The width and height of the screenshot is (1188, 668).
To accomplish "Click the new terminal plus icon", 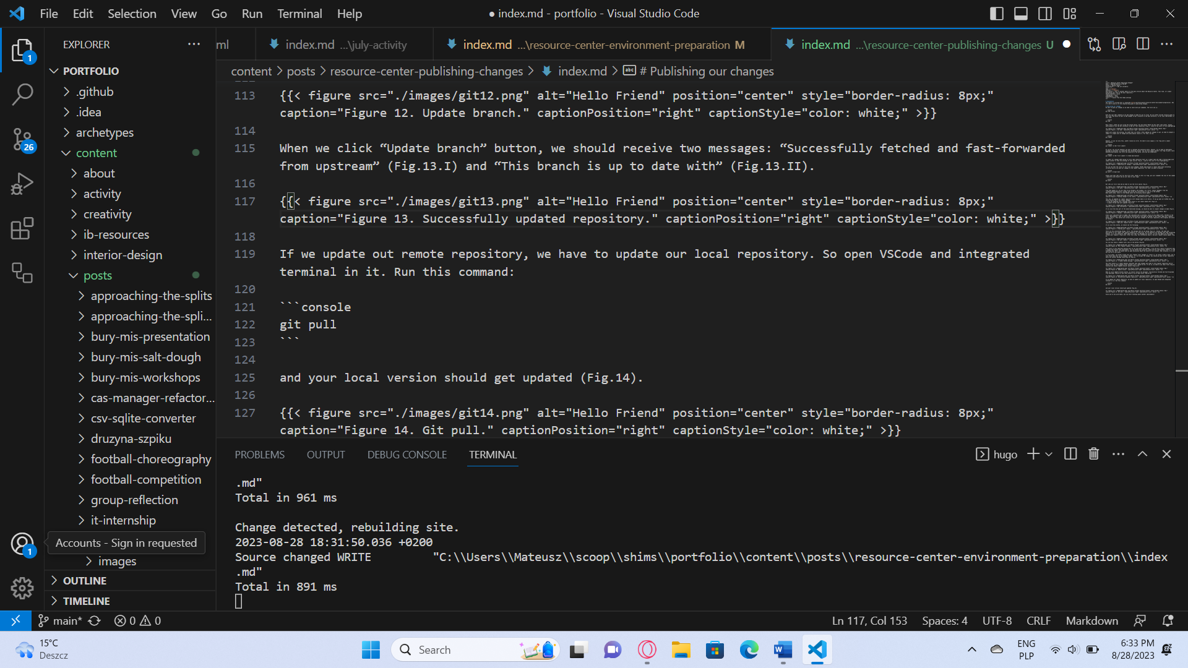I will pos(1033,454).
